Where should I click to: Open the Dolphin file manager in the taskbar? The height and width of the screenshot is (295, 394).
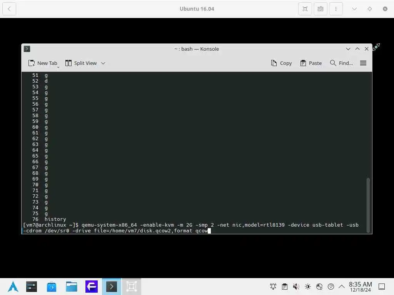(x=72, y=287)
